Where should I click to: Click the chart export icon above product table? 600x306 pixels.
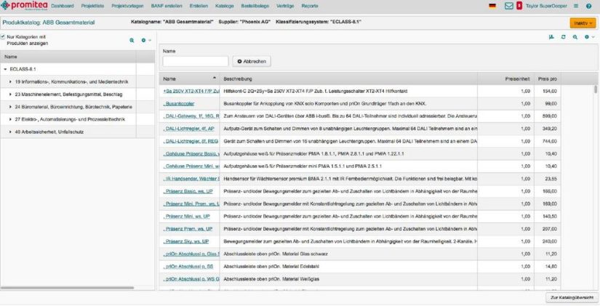point(551,37)
